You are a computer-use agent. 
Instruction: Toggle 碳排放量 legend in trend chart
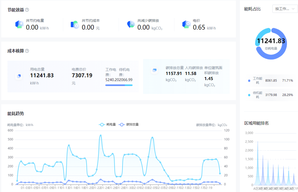click(x=129, y=124)
